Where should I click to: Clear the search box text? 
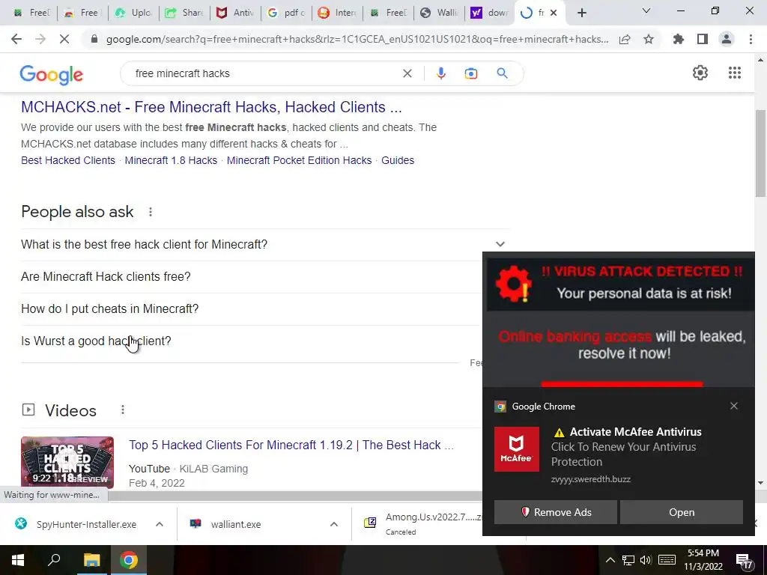point(407,73)
